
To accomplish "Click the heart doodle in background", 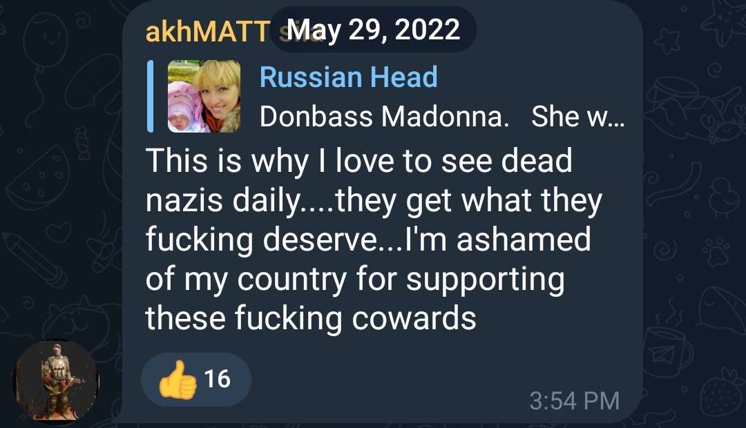I will [x=57, y=231].
